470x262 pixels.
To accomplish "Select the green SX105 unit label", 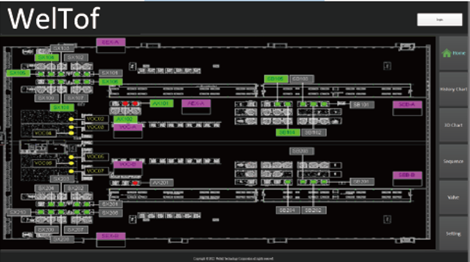I will point(17,73).
